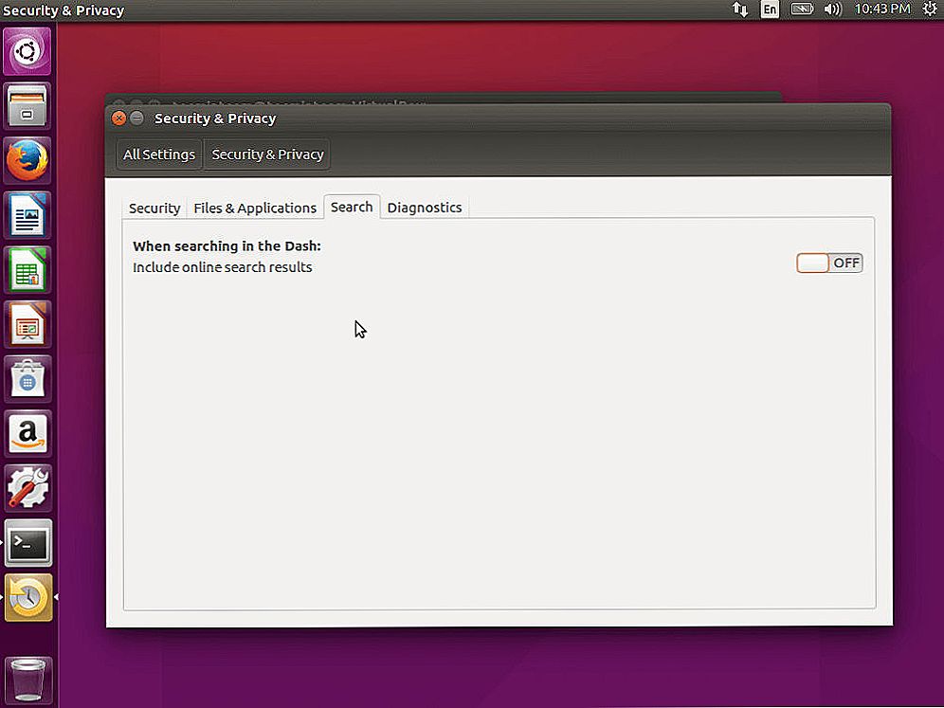Toggle online search results switch

tap(829, 263)
